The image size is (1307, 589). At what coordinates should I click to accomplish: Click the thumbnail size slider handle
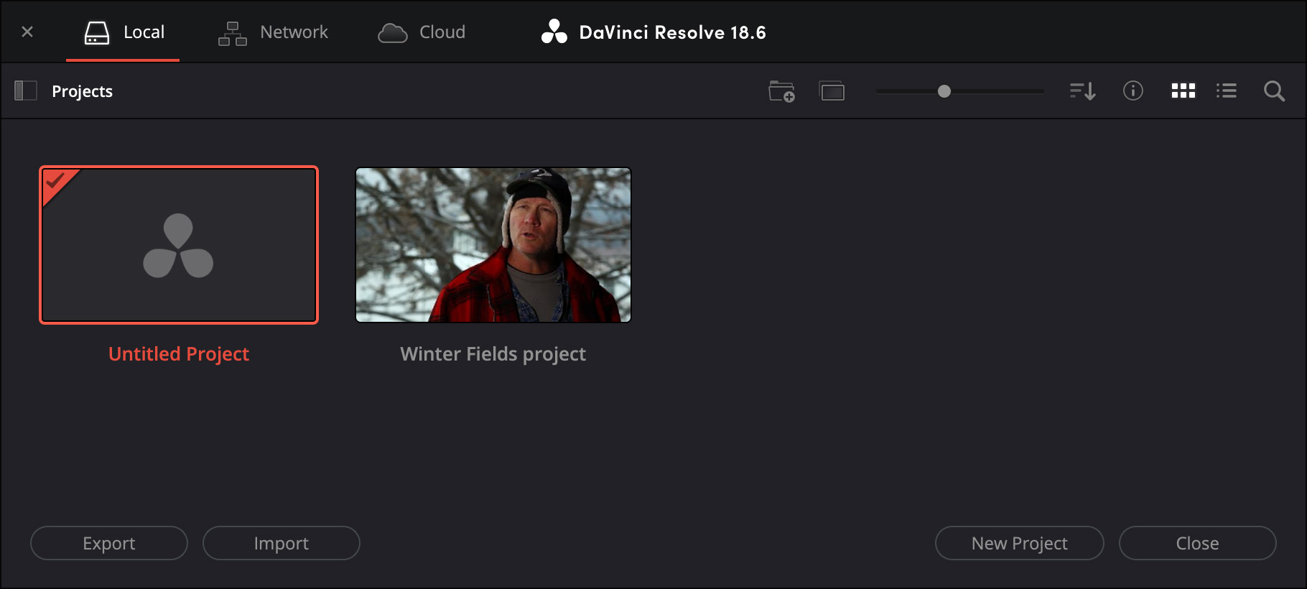pos(944,91)
